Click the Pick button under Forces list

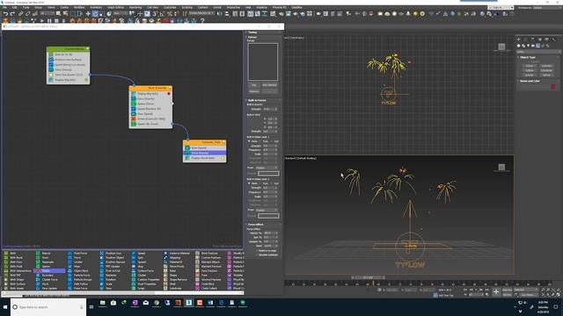[x=254, y=85]
